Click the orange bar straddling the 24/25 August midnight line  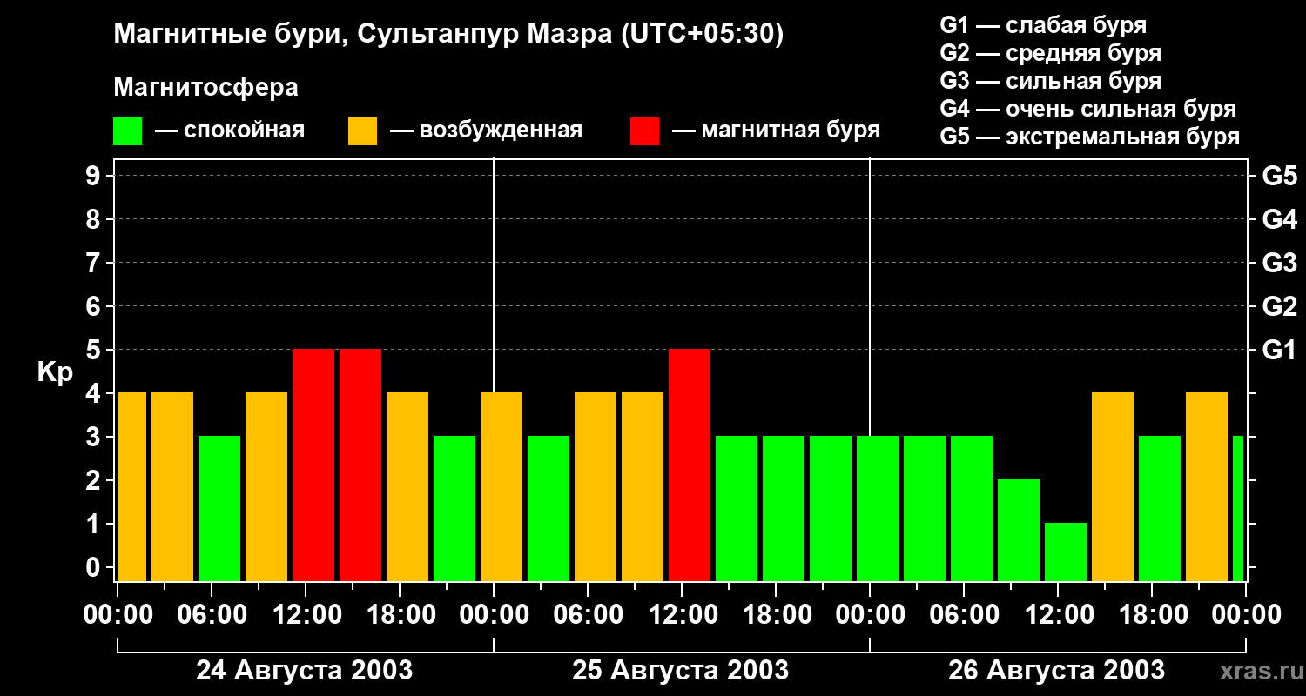[x=502, y=486]
